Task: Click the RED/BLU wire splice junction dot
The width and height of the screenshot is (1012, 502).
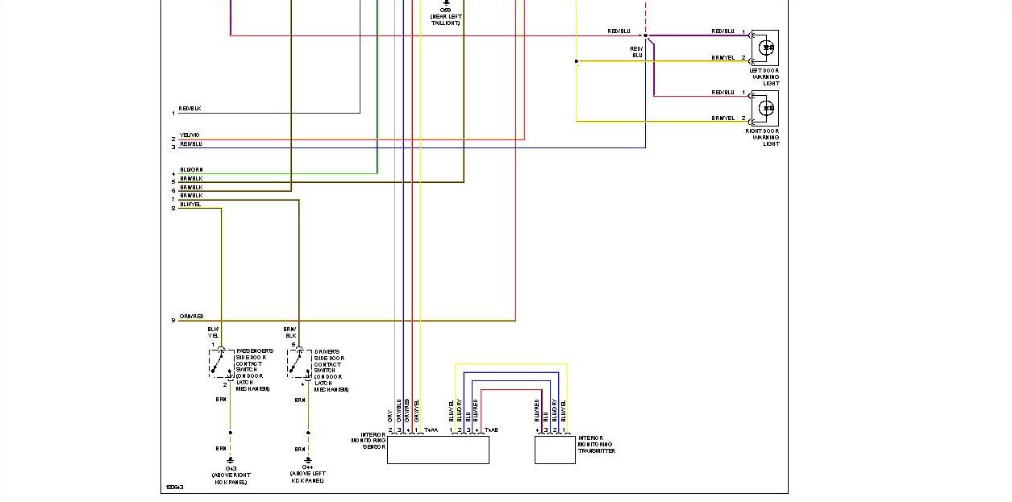Action: (x=645, y=35)
